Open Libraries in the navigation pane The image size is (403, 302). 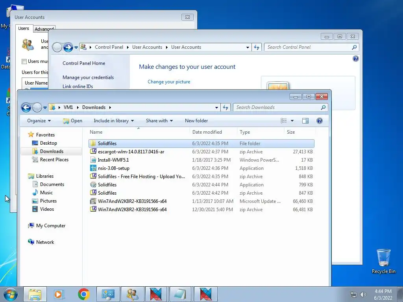[x=41, y=176]
